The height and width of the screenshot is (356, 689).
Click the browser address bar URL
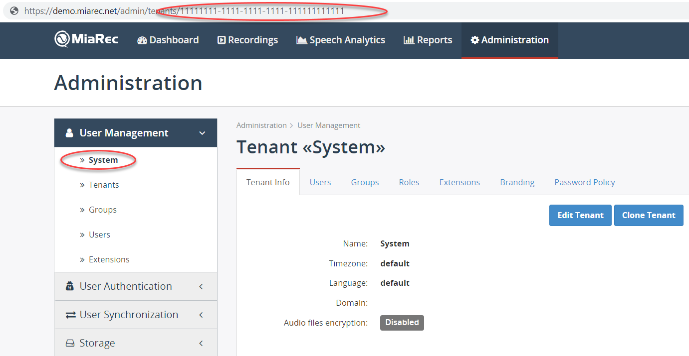(184, 10)
